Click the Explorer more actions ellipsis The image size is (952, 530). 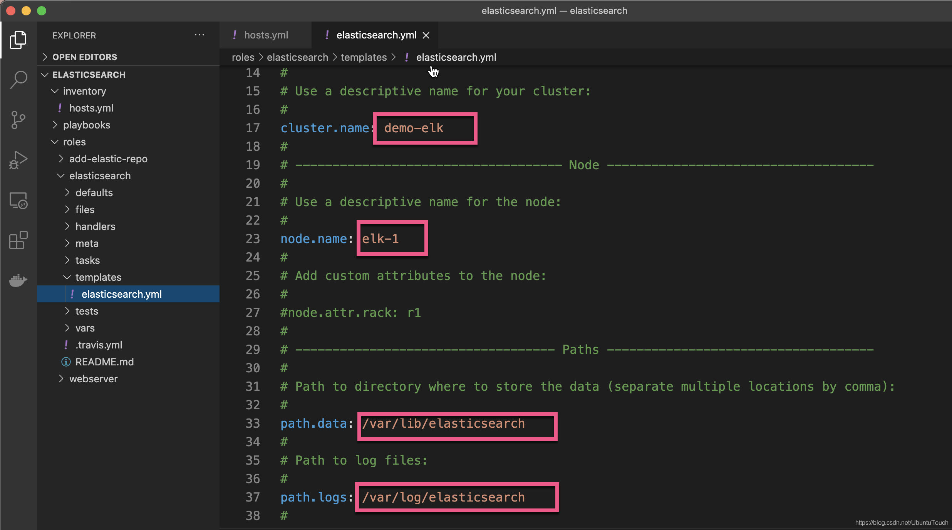(199, 35)
